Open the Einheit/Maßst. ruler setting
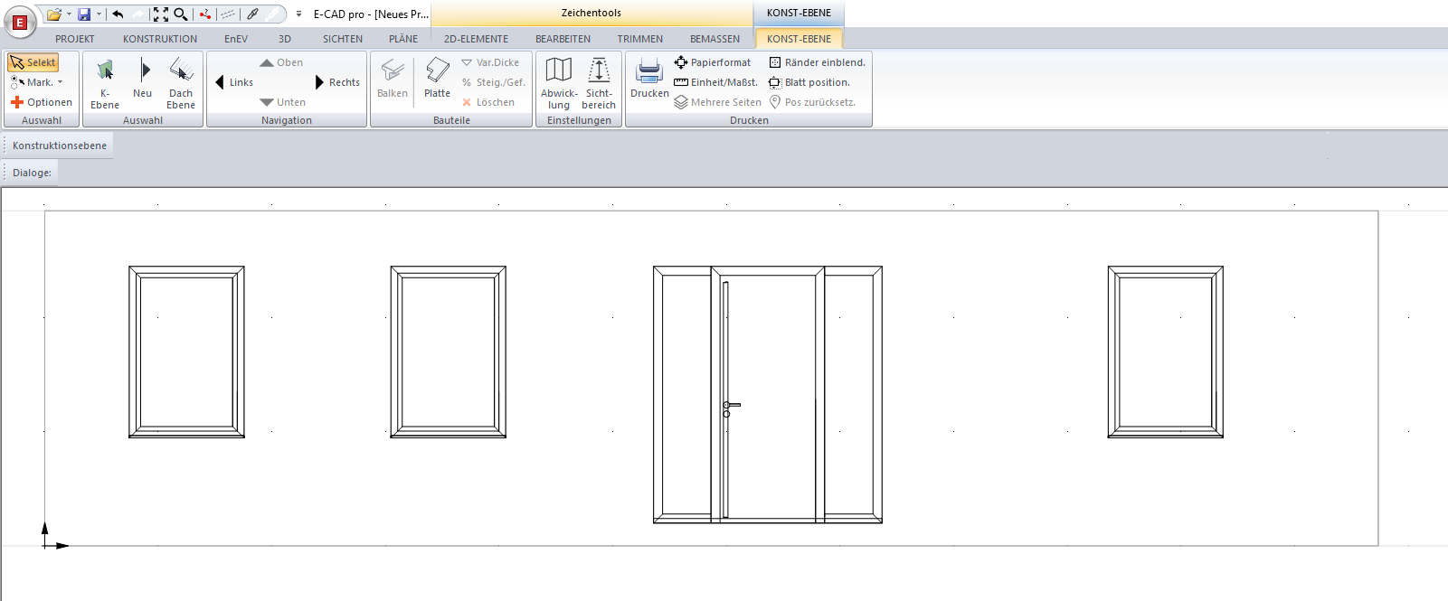This screenshot has width=1448, height=601. pyautogui.click(x=715, y=82)
